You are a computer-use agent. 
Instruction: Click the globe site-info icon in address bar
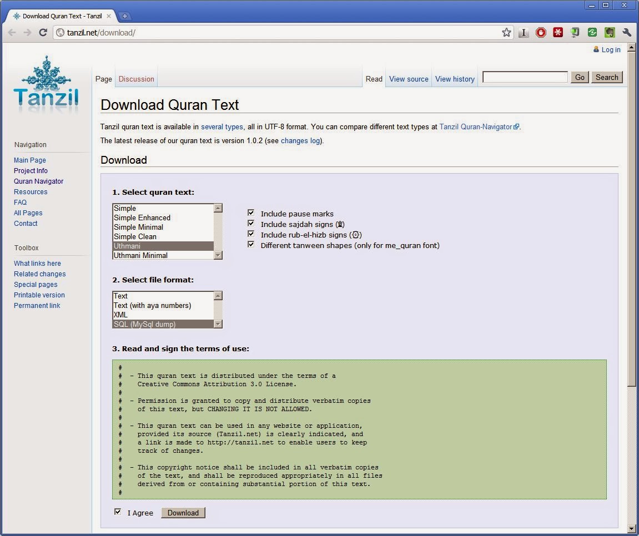tap(60, 33)
